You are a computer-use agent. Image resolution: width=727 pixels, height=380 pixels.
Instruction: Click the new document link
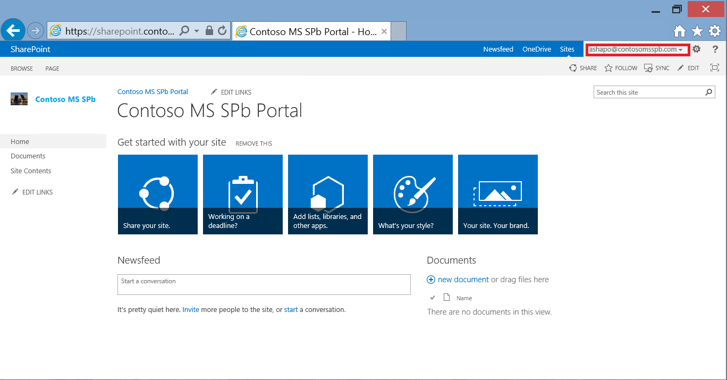point(463,280)
